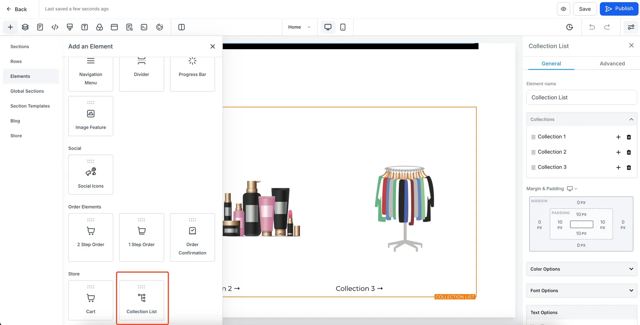This screenshot has height=325, width=640.
Task: Select the 1 Step Order element card
Action: (x=142, y=237)
